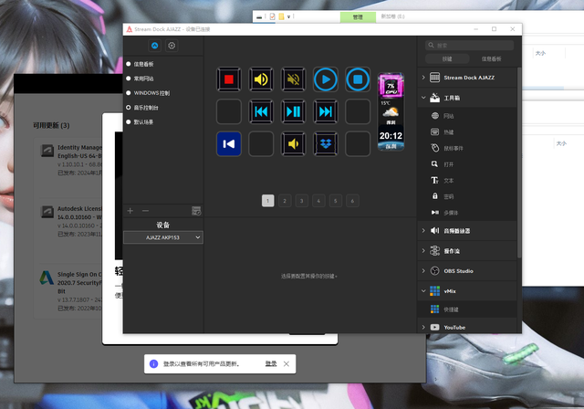Click Identity Manager update entry in Autodesk window
Screen dimensions: 584x409
tap(71, 160)
